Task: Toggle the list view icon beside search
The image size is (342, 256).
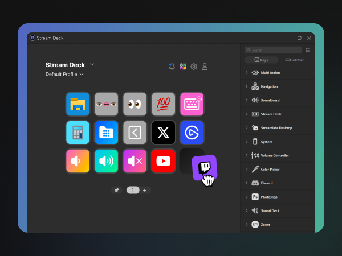Action: [x=308, y=50]
